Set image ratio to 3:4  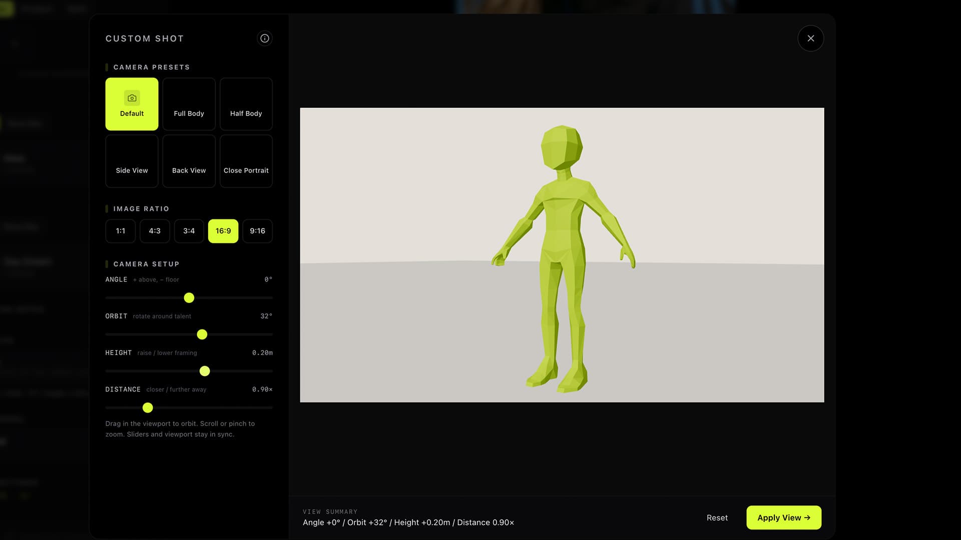[189, 231]
